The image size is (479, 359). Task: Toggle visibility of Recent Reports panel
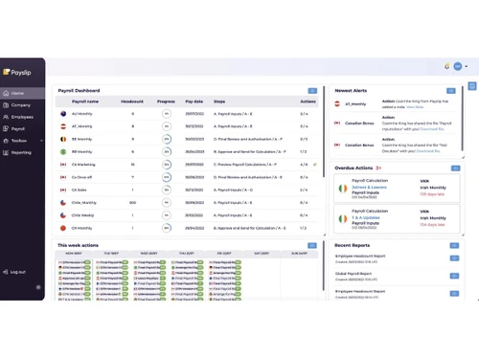454,245
